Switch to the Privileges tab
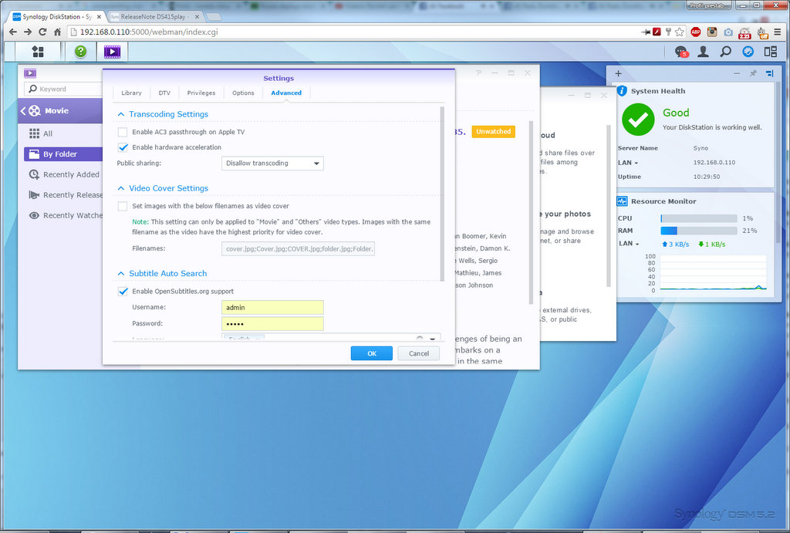Image resolution: width=790 pixels, height=533 pixels. tap(201, 93)
